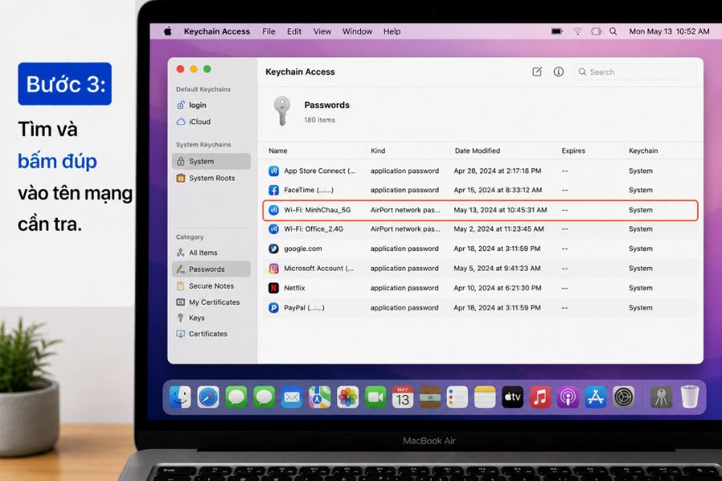This screenshot has width=722, height=481.
Task: Select the Passwords category
Action: click(x=211, y=269)
